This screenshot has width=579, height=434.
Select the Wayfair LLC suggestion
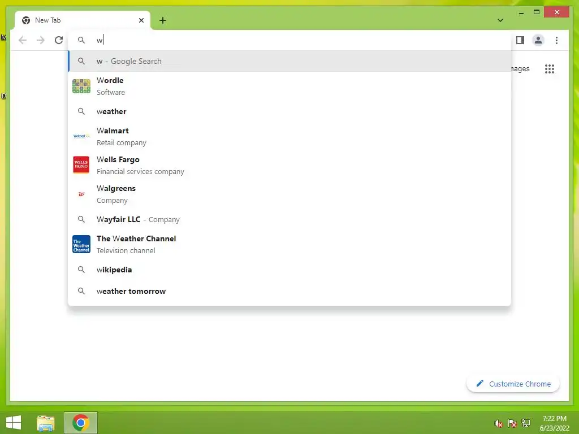[x=290, y=219]
